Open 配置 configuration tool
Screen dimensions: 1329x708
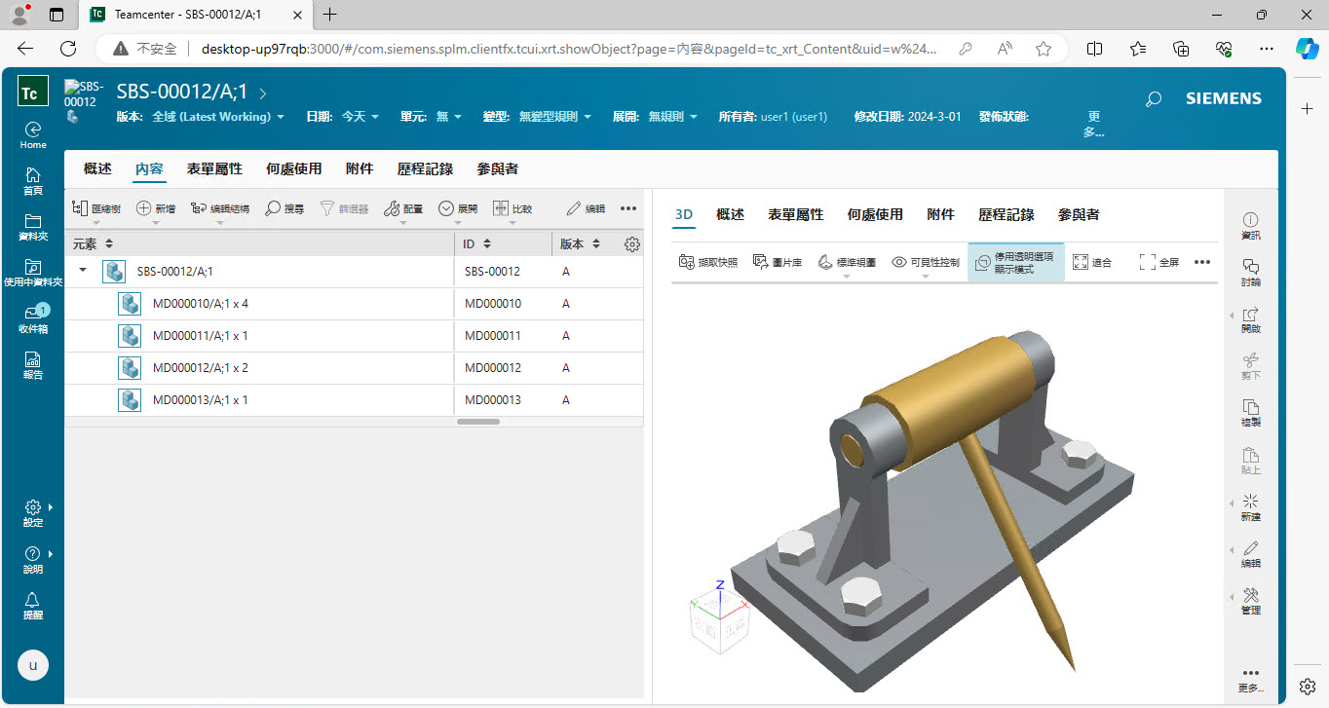(403, 208)
